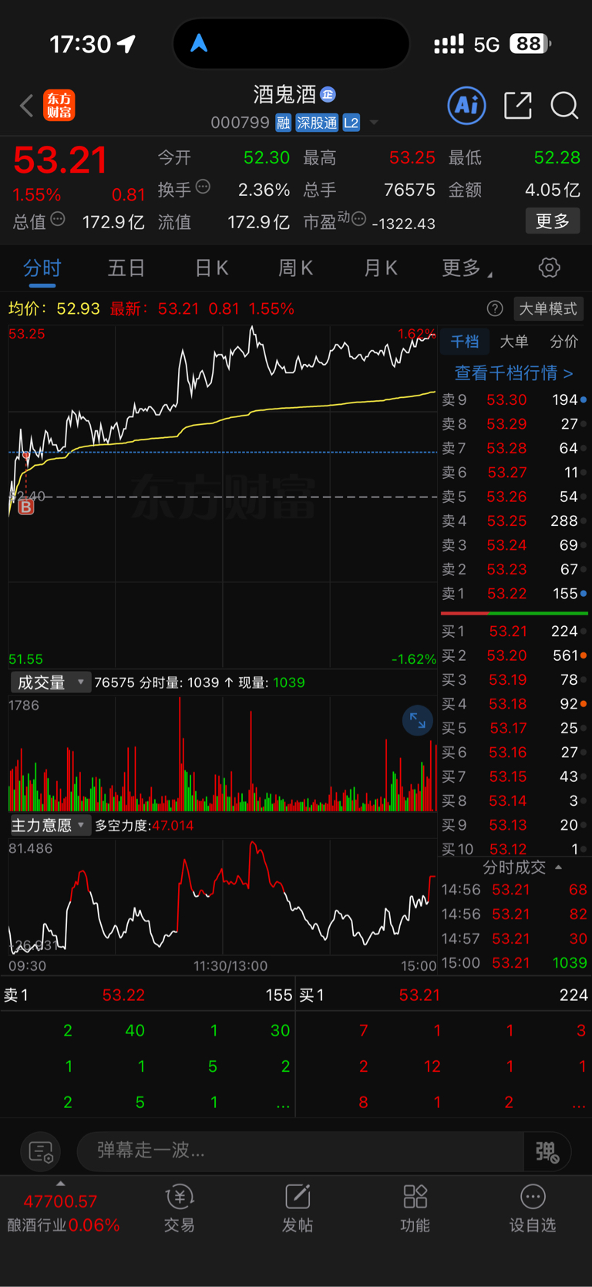Expand chart with fullscreen arrows icon
This screenshot has height=1287, width=592.
(x=418, y=720)
